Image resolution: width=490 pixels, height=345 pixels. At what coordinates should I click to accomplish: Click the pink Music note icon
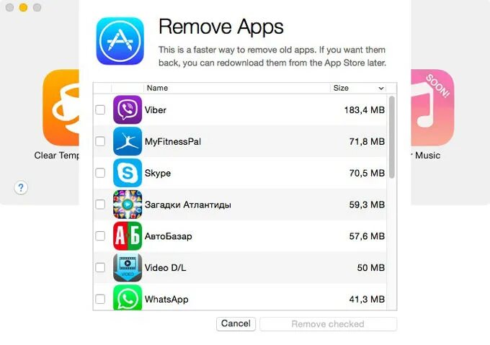coord(432,107)
